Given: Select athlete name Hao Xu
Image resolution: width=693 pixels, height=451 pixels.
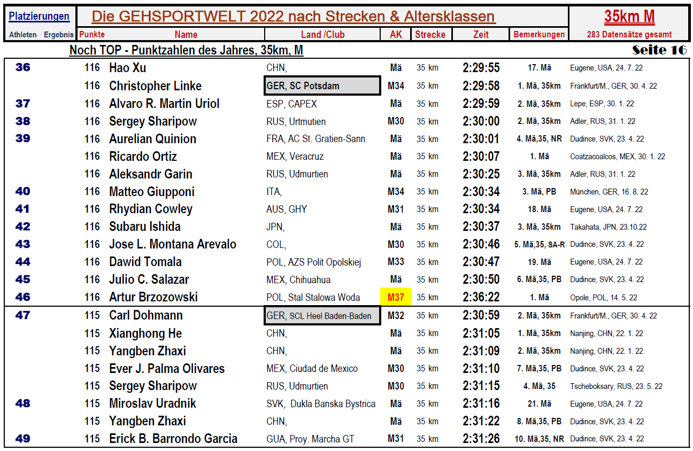Looking at the screenshot, I should click(x=127, y=68).
